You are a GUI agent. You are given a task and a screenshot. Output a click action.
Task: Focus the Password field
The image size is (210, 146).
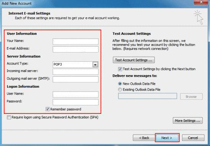point(75,102)
